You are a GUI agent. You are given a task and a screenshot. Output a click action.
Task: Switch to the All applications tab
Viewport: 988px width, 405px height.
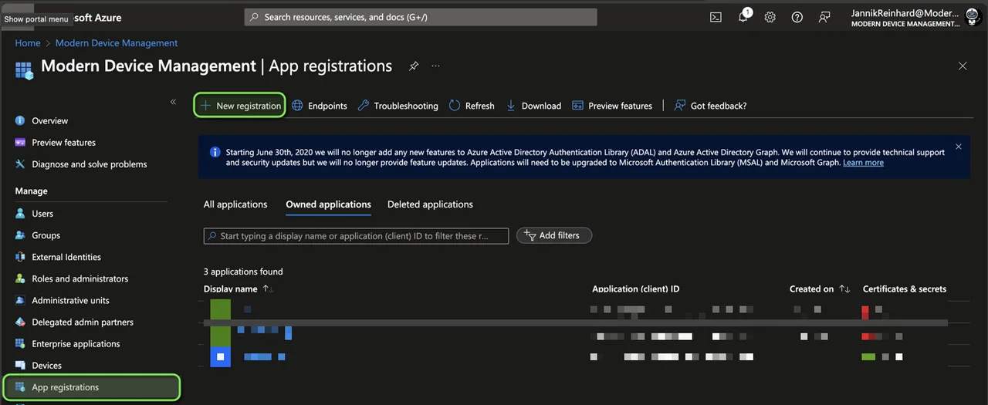pyautogui.click(x=235, y=204)
